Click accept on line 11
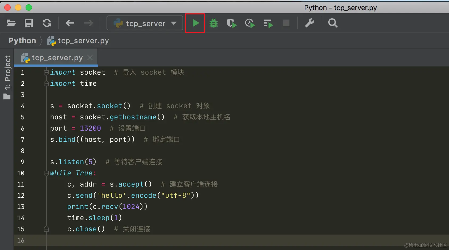 131,184
